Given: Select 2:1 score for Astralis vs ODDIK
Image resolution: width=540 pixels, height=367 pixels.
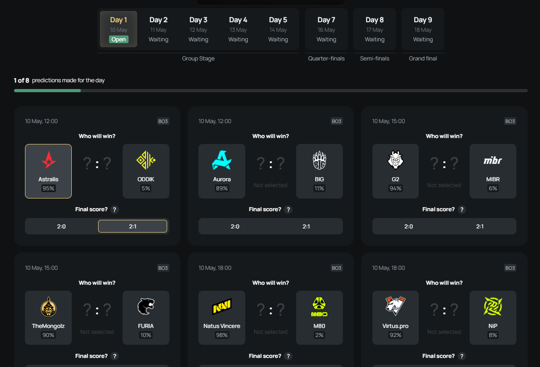Looking at the screenshot, I should point(133,226).
